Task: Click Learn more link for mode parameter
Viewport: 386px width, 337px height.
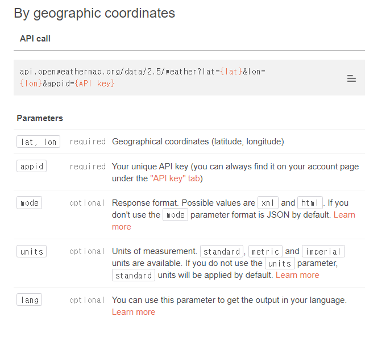Action: 344,215
